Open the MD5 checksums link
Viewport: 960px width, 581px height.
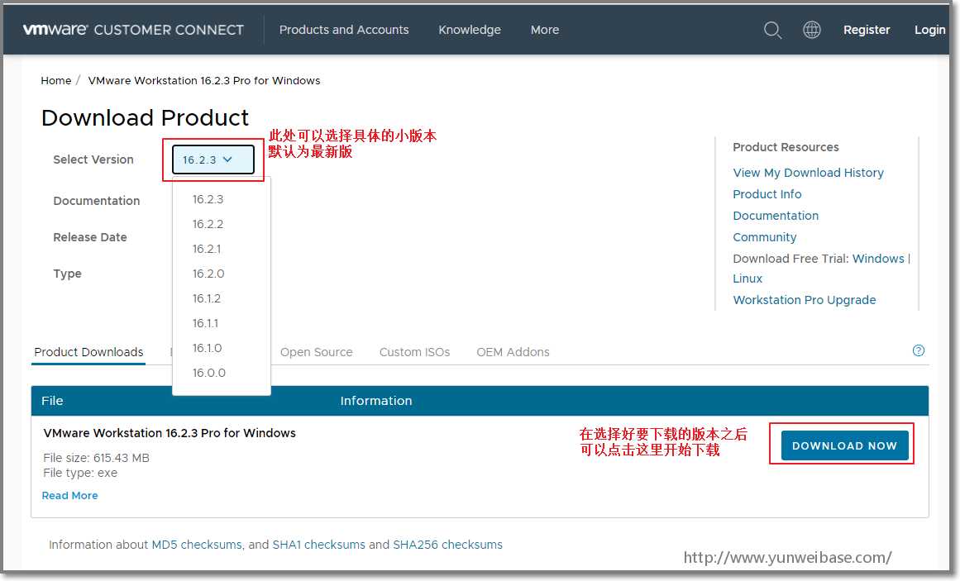click(x=197, y=545)
